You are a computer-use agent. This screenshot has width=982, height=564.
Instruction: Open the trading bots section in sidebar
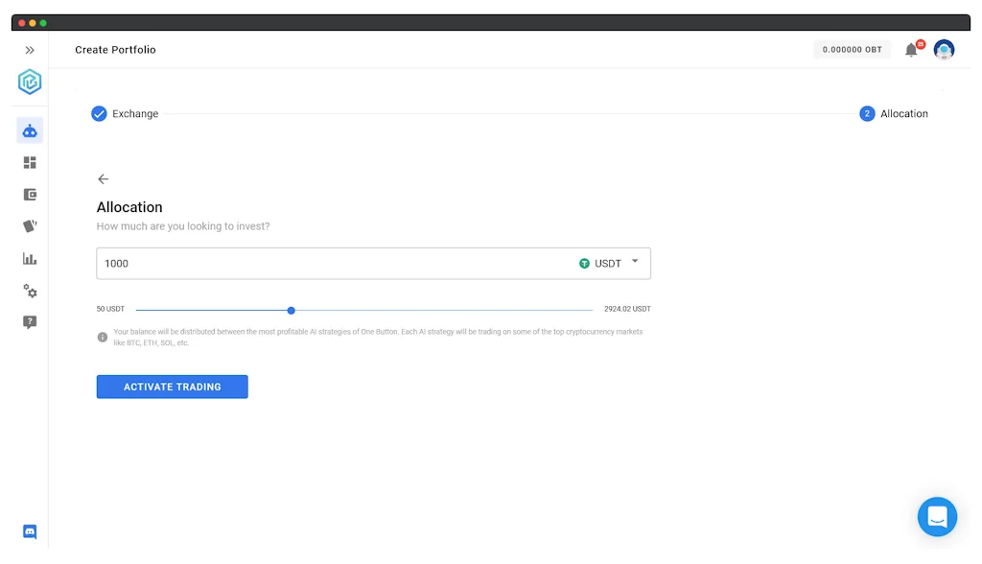pyautogui.click(x=30, y=130)
